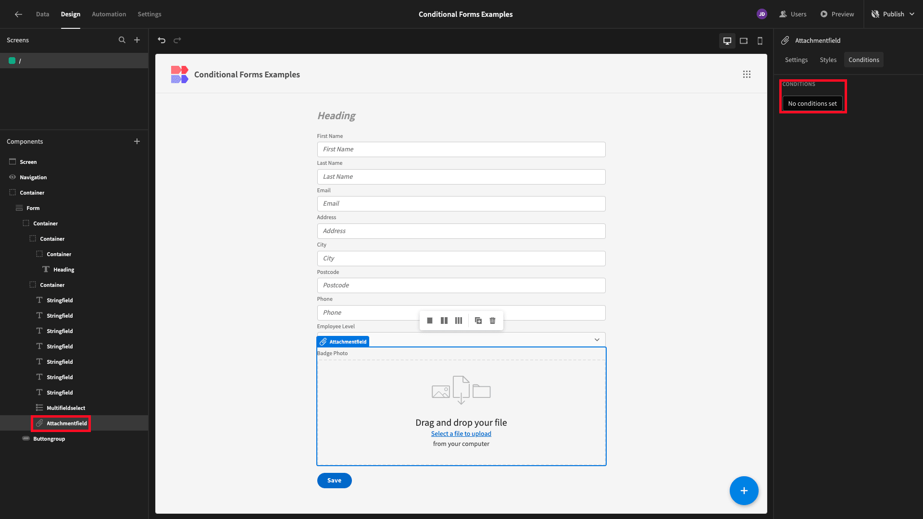The height and width of the screenshot is (519, 923).
Task: Open the Employee Level dropdown
Action: click(x=461, y=340)
